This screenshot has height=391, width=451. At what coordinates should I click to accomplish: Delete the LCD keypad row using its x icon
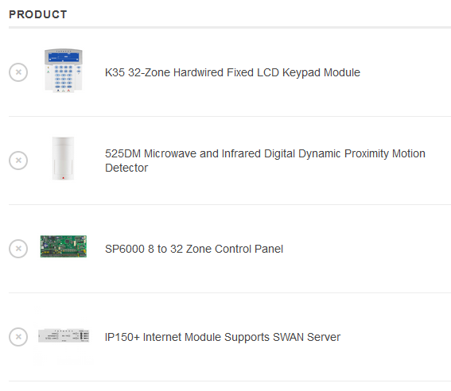(18, 72)
